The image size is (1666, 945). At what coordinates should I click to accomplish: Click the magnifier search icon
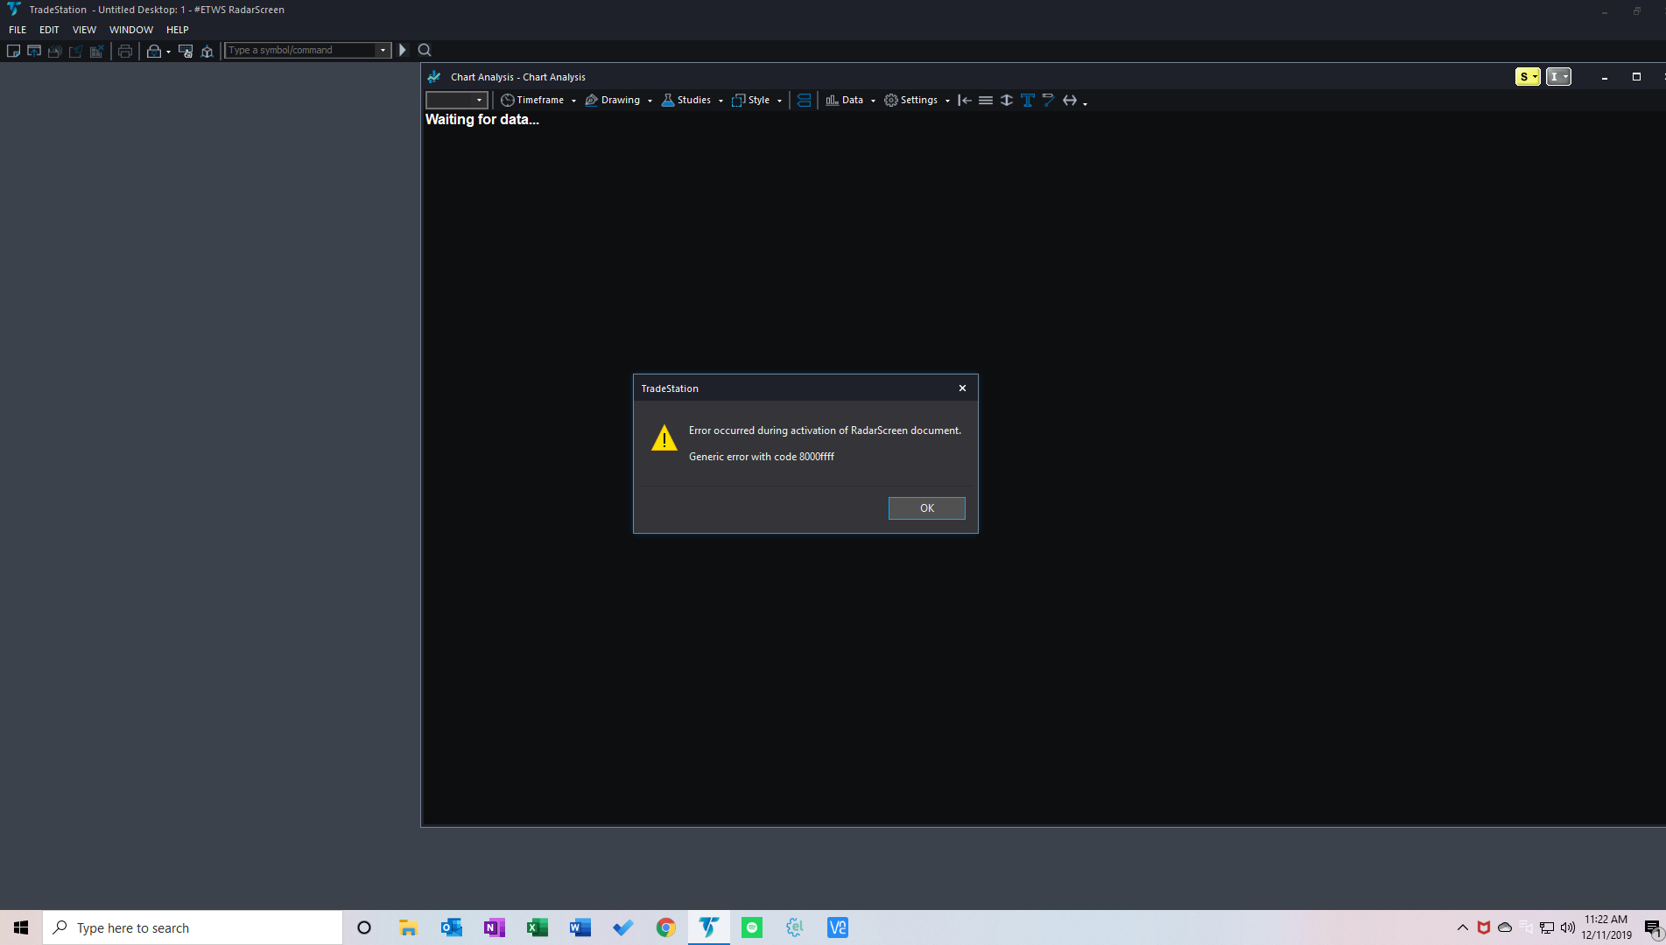click(425, 51)
